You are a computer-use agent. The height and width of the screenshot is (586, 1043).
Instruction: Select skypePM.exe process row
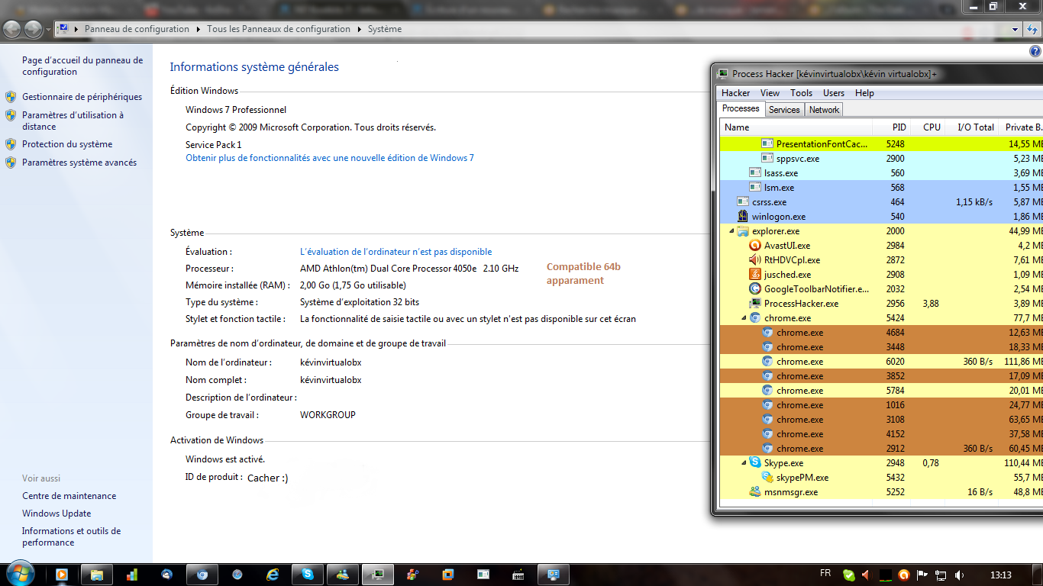coord(882,478)
